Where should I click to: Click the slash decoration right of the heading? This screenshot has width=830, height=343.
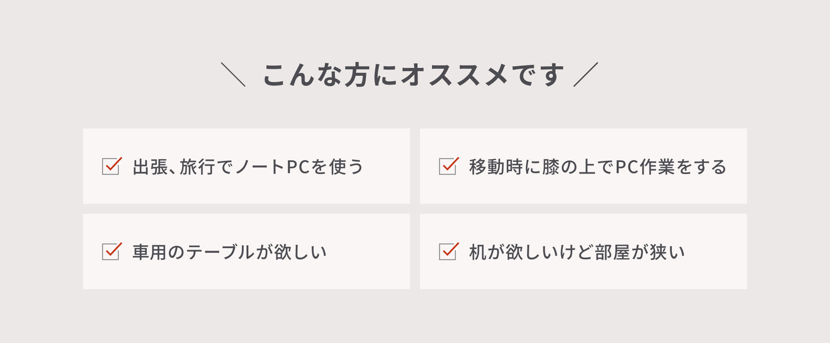585,75
